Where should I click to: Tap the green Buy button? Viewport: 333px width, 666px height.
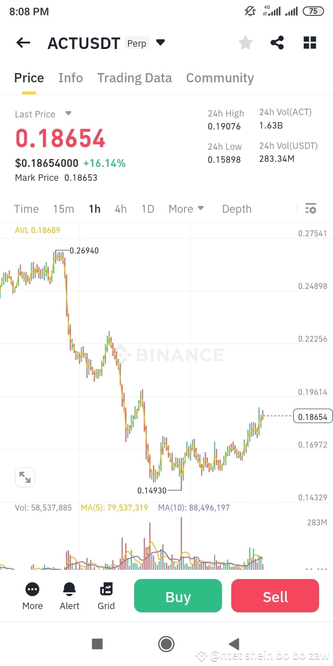coord(178,596)
